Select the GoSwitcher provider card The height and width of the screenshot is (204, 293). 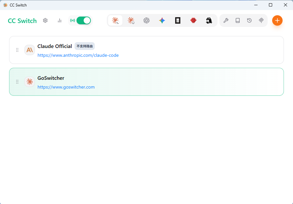[x=146, y=82]
